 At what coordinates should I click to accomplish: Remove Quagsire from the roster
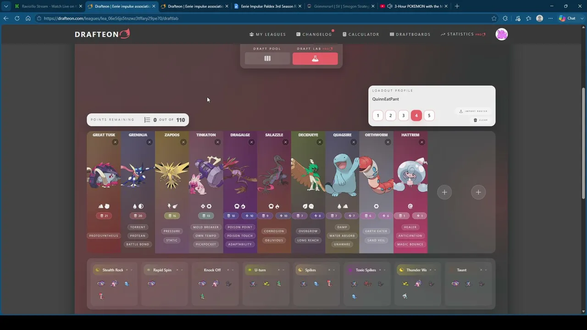pyautogui.click(x=354, y=142)
